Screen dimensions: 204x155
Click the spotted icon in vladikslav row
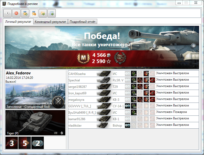coord(128,125)
